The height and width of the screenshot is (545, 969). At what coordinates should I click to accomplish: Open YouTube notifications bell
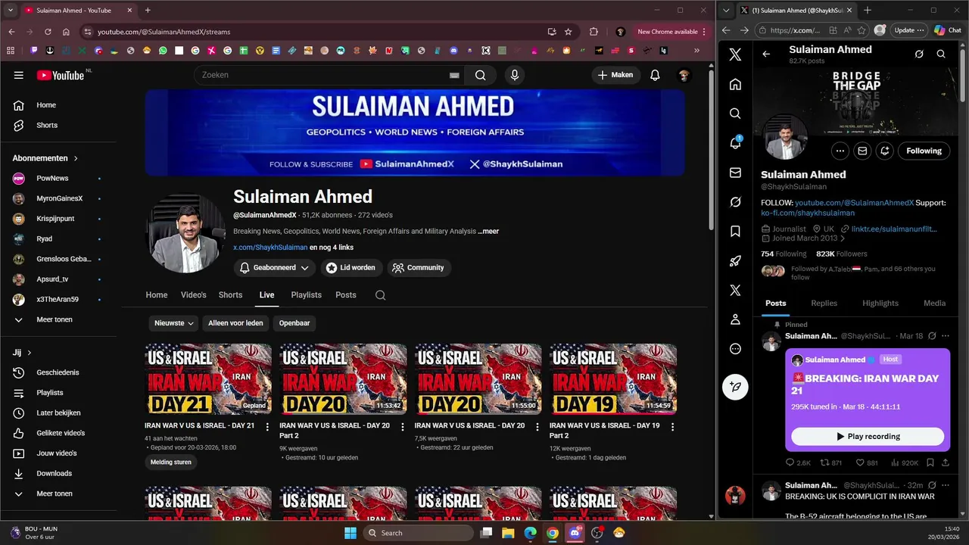click(x=655, y=75)
